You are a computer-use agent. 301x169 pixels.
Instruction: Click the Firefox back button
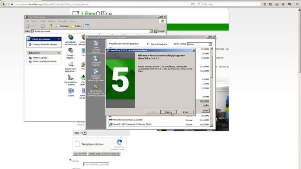[4, 4]
